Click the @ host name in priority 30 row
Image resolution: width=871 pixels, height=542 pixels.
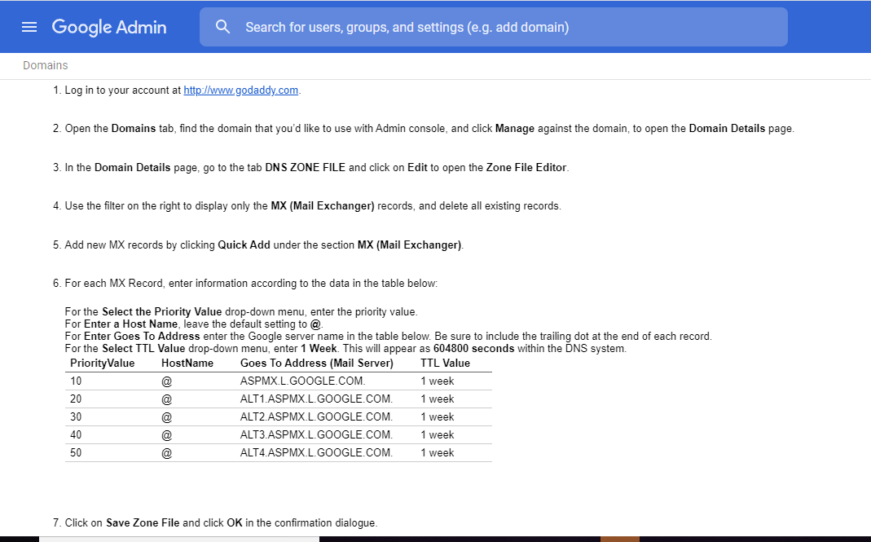click(167, 416)
